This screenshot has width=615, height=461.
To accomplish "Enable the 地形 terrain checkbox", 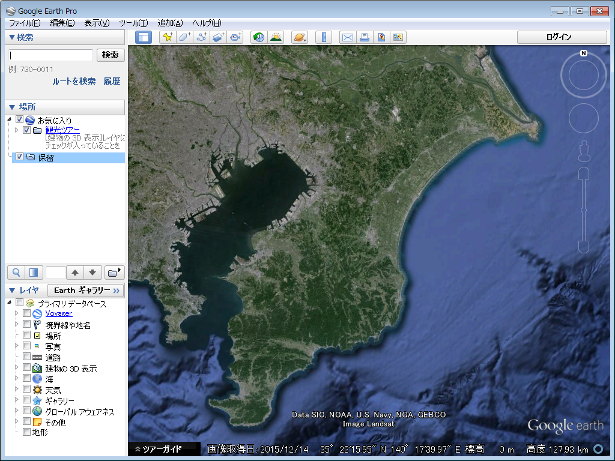I will (26, 432).
